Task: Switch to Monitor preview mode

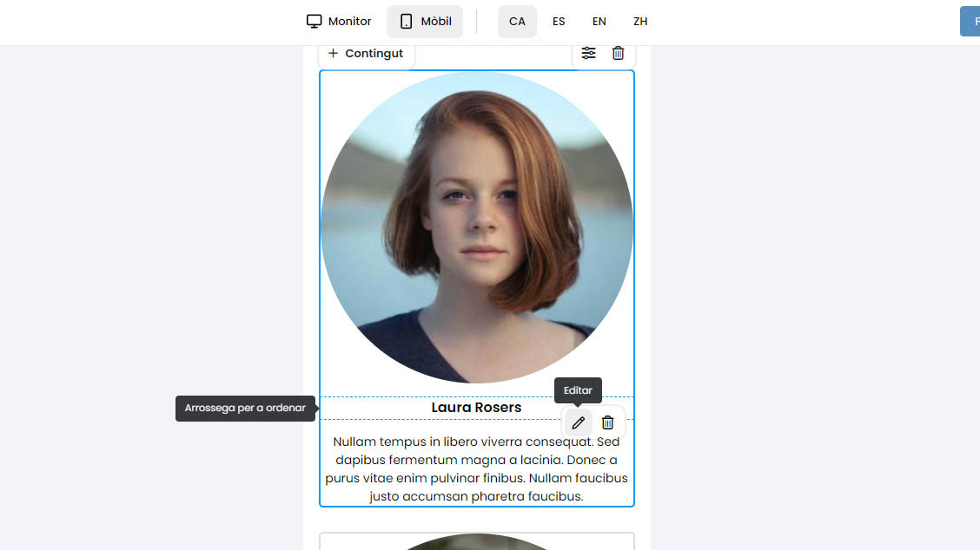Action: pos(338,21)
